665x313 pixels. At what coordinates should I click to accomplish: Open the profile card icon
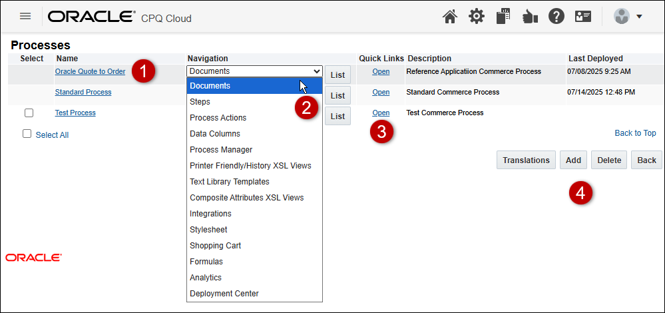pos(583,17)
